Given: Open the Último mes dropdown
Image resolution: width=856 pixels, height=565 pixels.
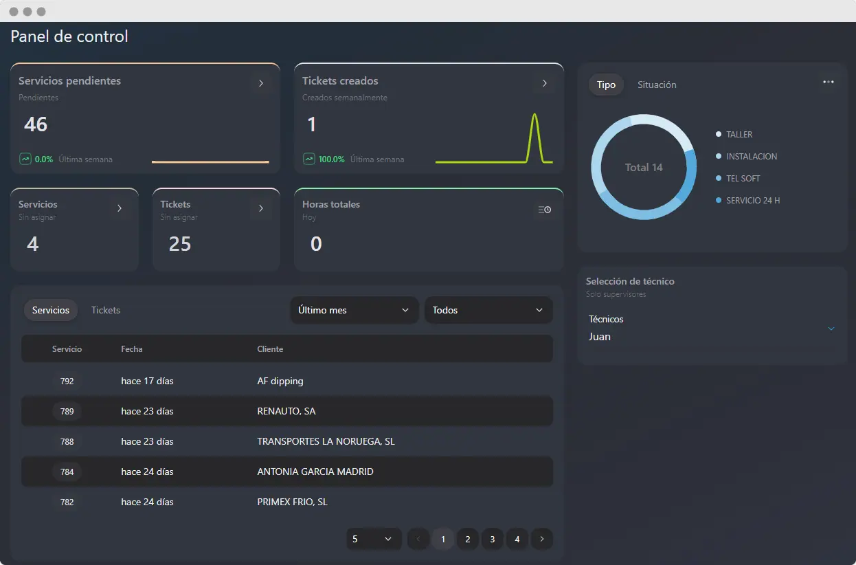Looking at the screenshot, I should pos(353,310).
